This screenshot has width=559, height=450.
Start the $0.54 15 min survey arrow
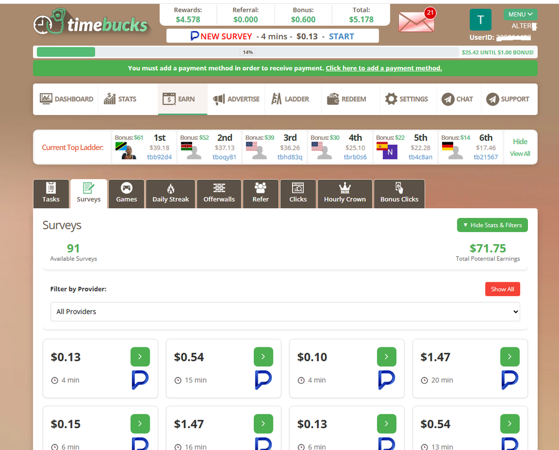(264, 357)
